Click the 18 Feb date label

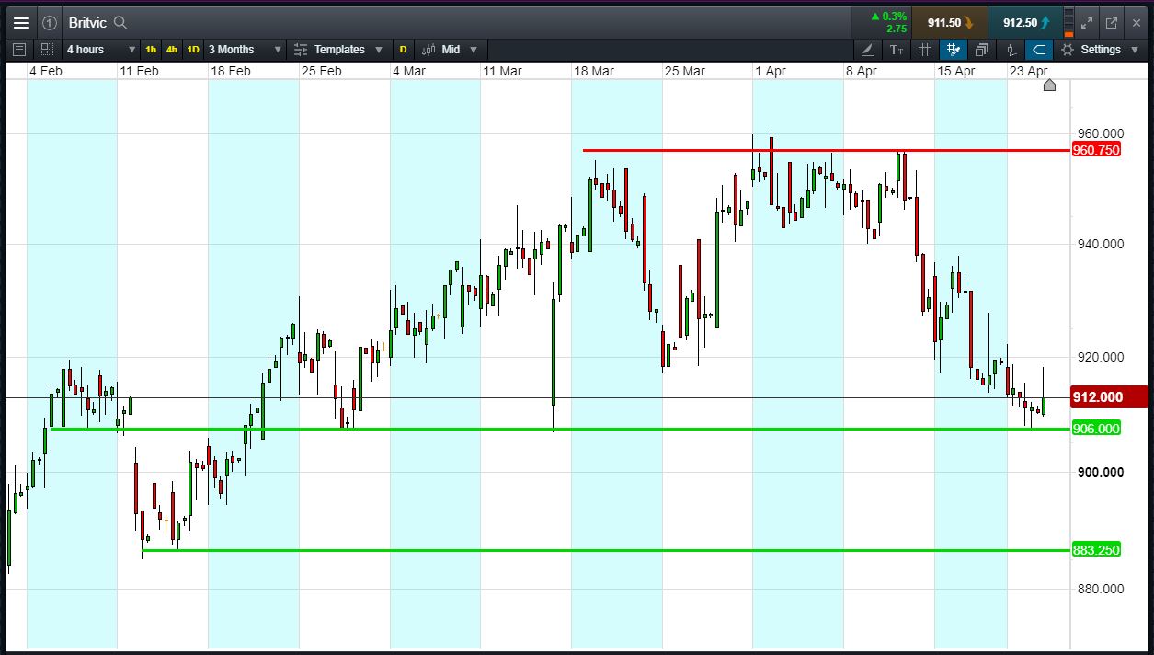[x=230, y=71]
